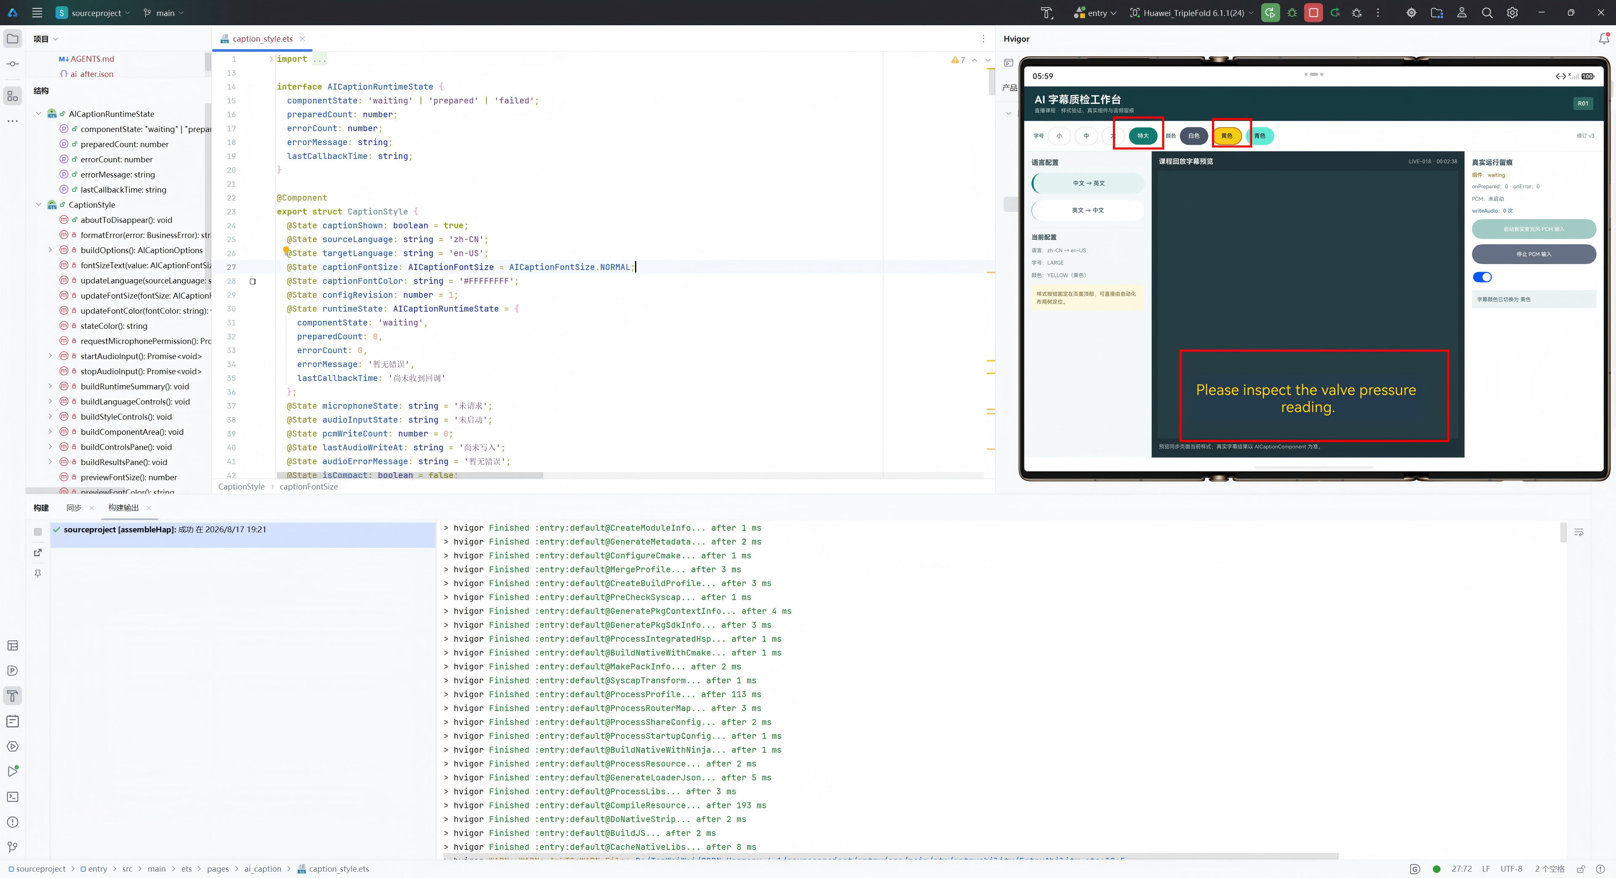Open the project folder tool window
The width and height of the screenshot is (1616, 878).
pyautogui.click(x=13, y=39)
